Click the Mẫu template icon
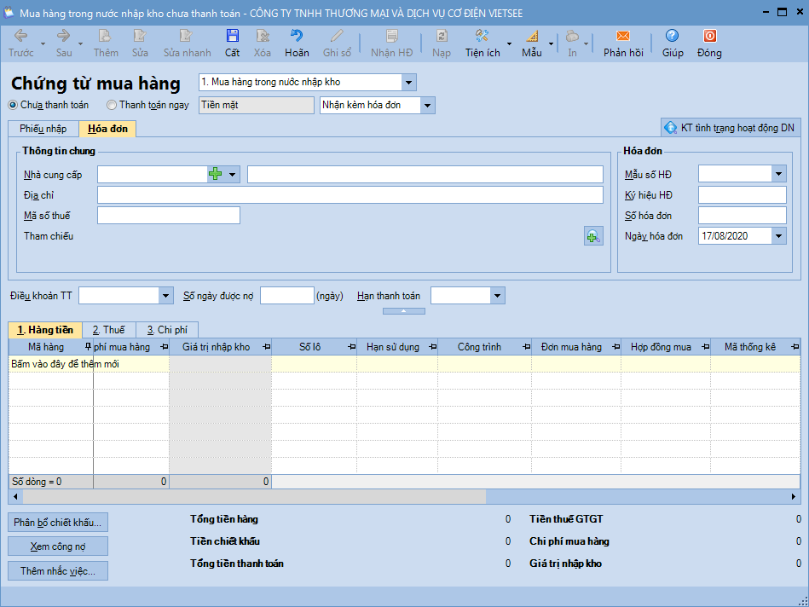Screen dimensions: 809x607 (532, 37)
